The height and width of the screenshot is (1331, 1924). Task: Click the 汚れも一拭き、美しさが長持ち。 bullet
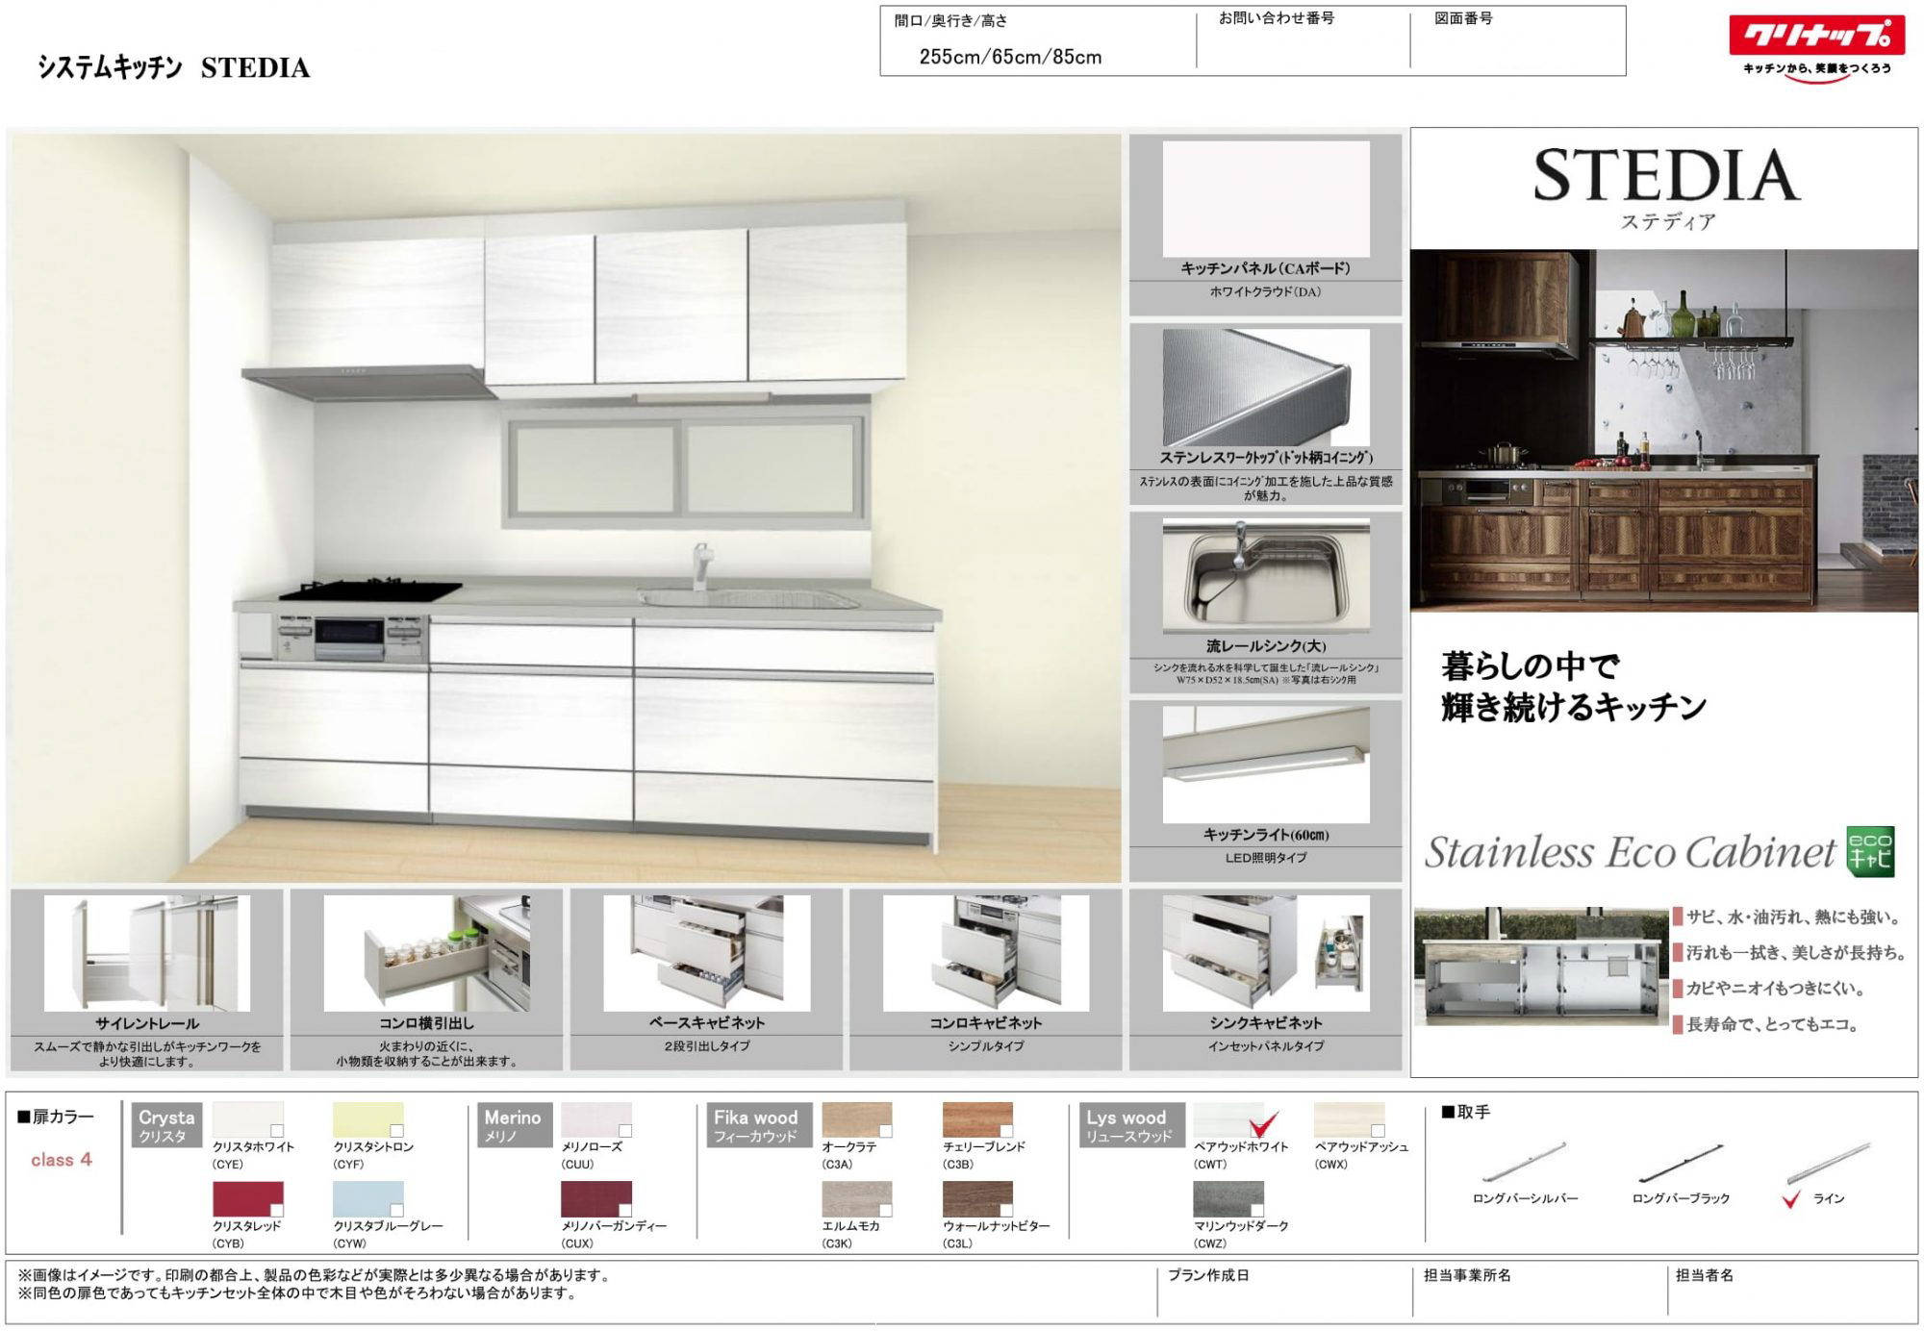[1790, 952]
